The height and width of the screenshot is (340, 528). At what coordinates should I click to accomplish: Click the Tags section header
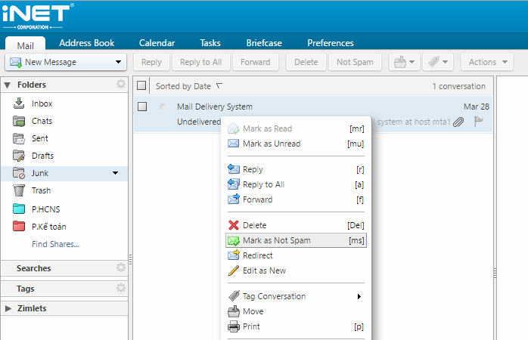click(64, 289)
